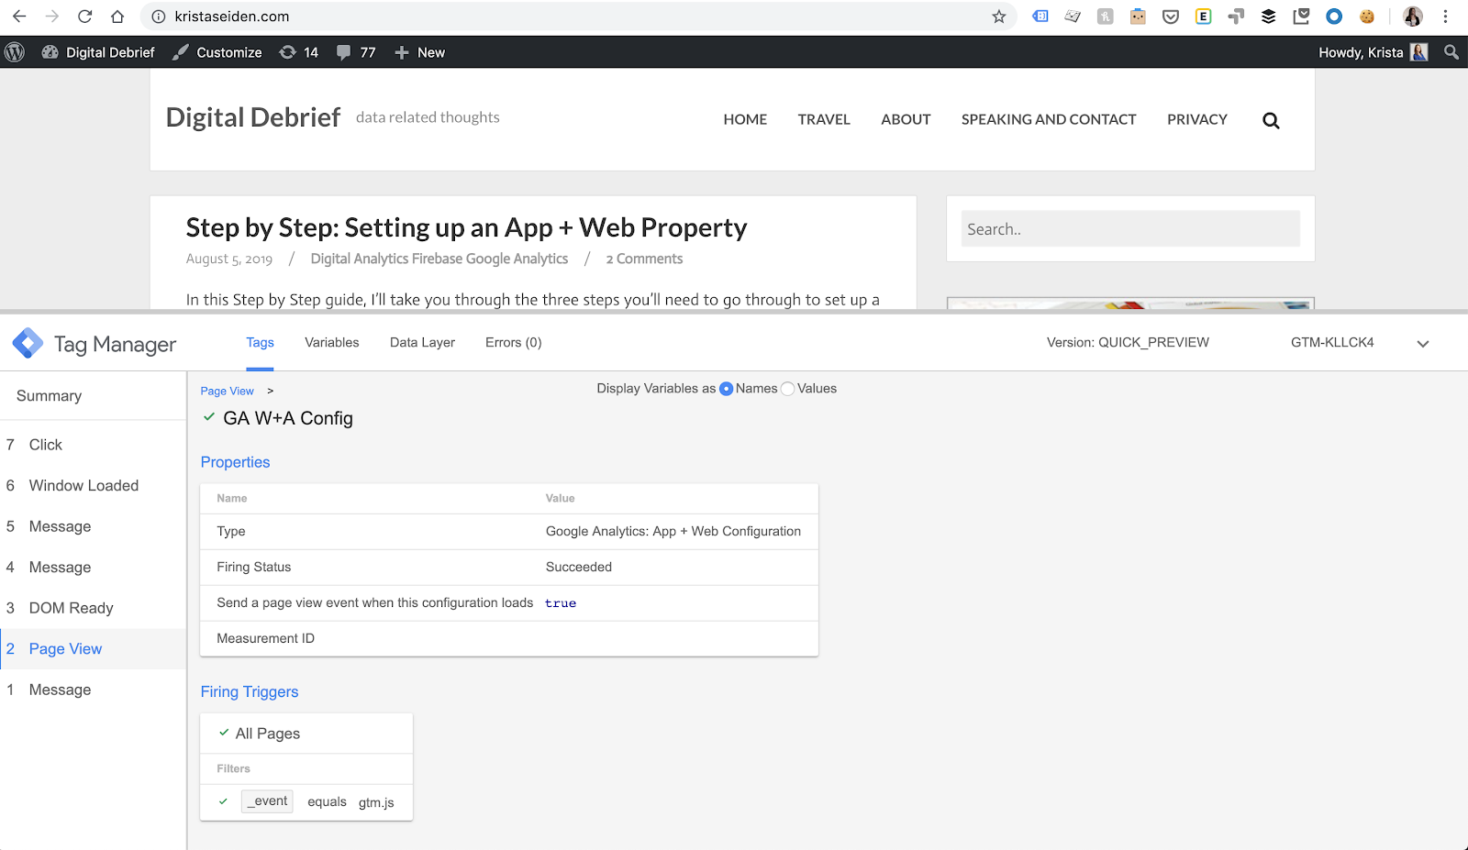The height and width of the screenshot is (850, 1468).
Task: Open the Chrome three-dot menu
Action: [1445, 17]
